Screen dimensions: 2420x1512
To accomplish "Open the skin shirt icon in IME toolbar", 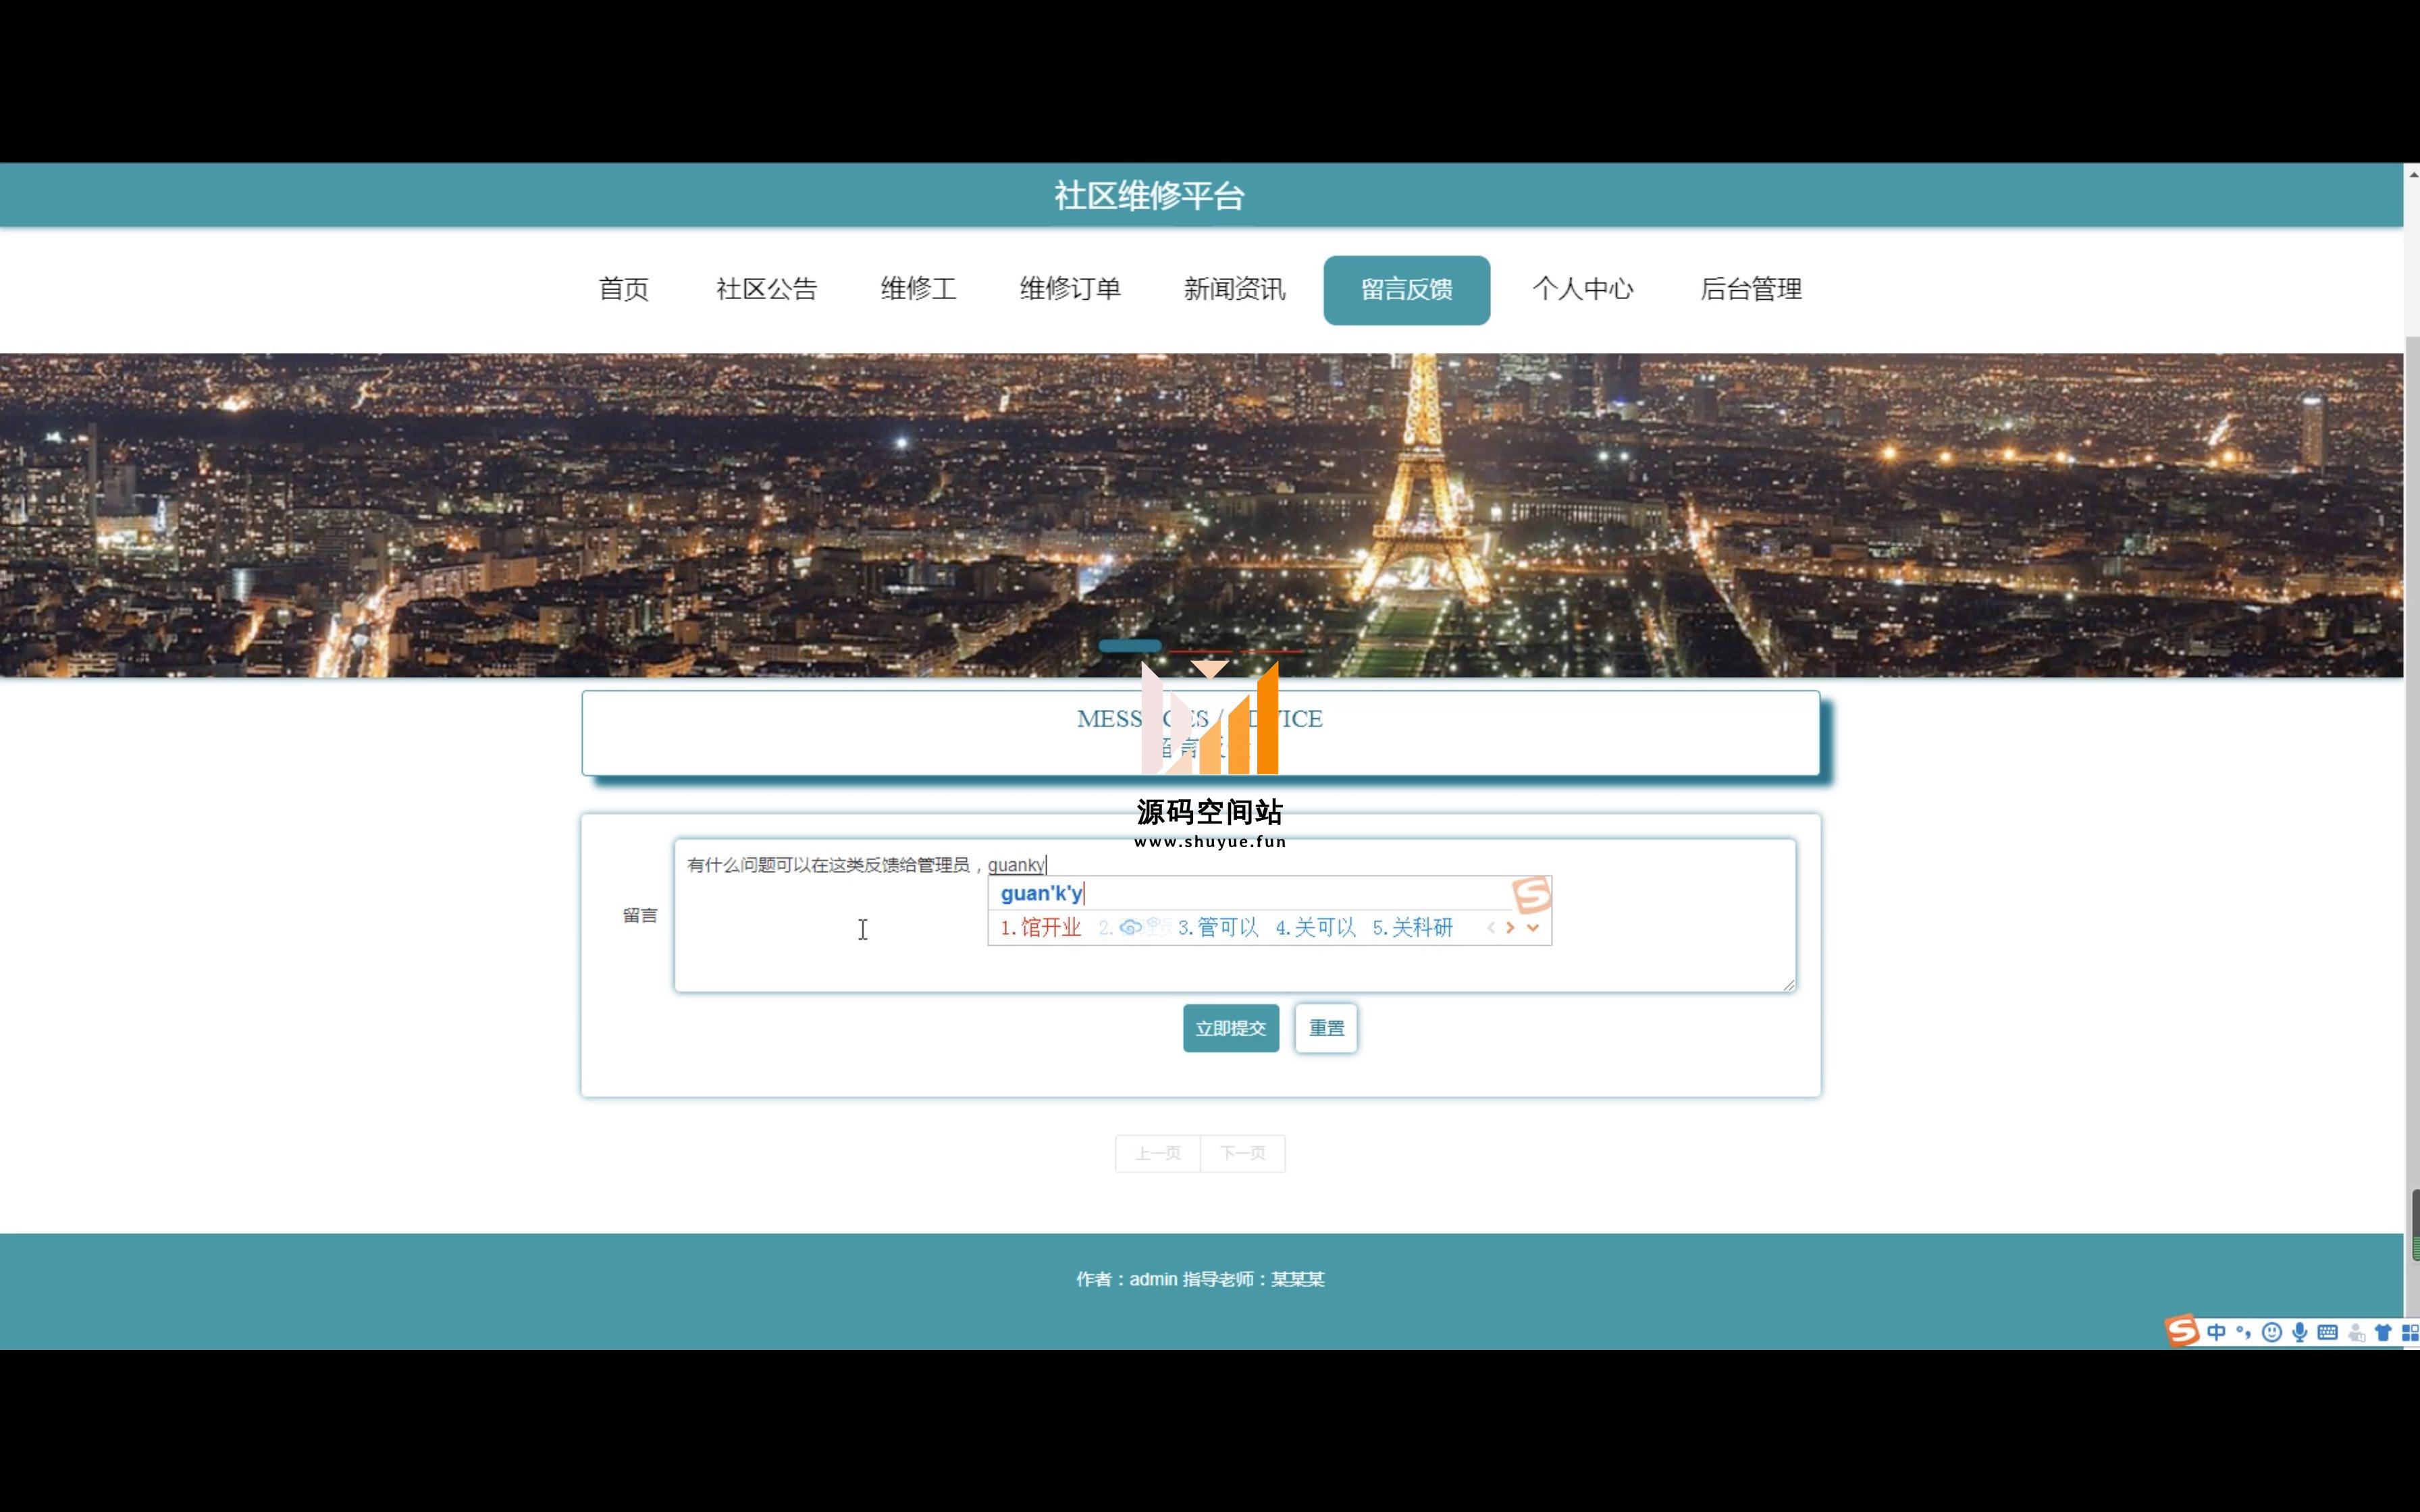I will point(2383,1332).
